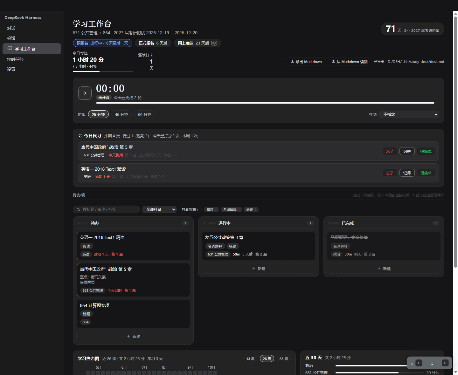Image resolution: width=458 pixels, height=375 pixels.
Task: Toggle the 阅读 tag filter chip
Action: 251,210
